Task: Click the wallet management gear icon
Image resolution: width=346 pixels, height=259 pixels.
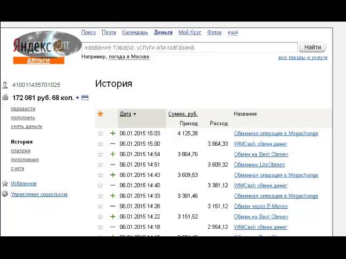Action: (x=5, y=194)
